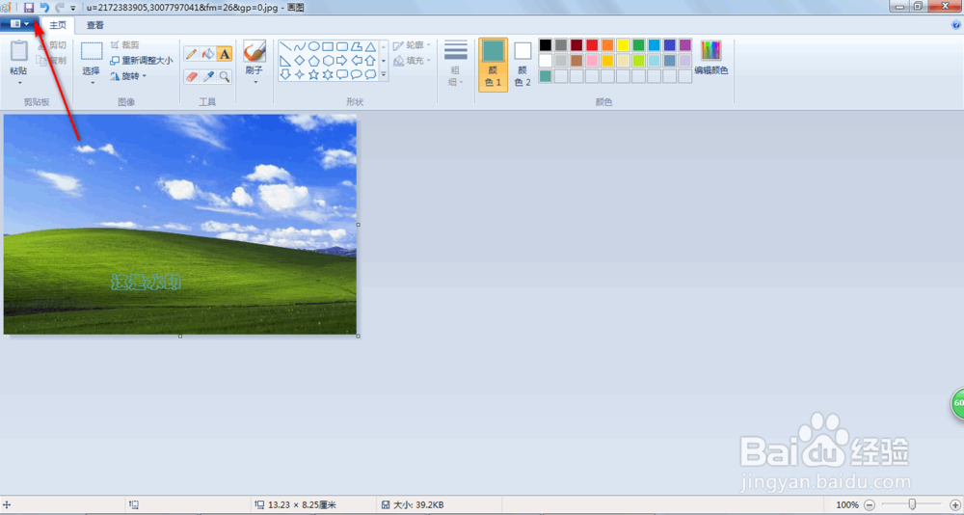Pick the black color swatch
This screenshot has width=964, height=515.
point(546,45)
